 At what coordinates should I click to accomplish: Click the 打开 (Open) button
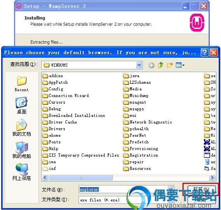(202, 189)
